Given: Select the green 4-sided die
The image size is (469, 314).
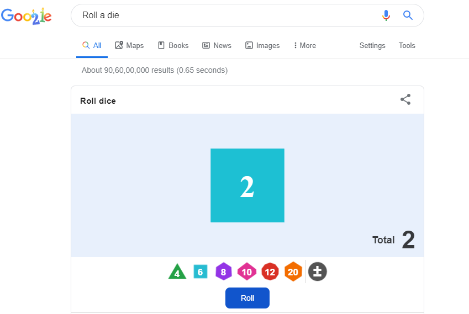Looking at the screenshot, I should [x=177, y=272].
